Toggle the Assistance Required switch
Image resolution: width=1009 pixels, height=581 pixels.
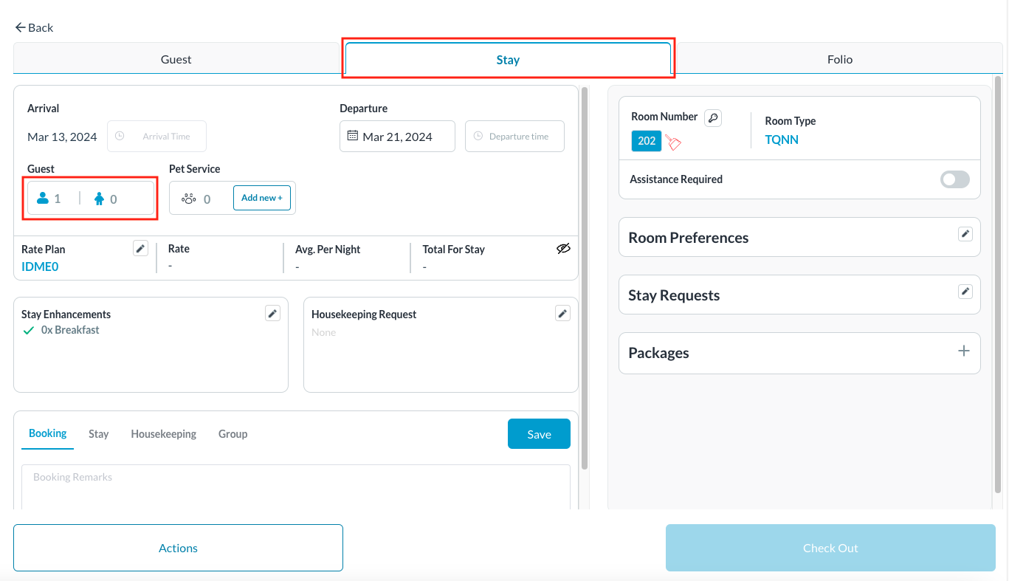pyautogui.click(x=954, y=179)
